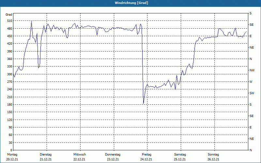Click the "N" compass label level with 360
The width and height of the screenshot is (261, 163).
click(251, 59)
